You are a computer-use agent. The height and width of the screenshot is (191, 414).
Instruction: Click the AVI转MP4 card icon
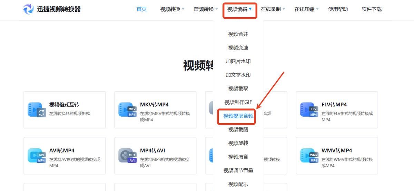[37, 156]
